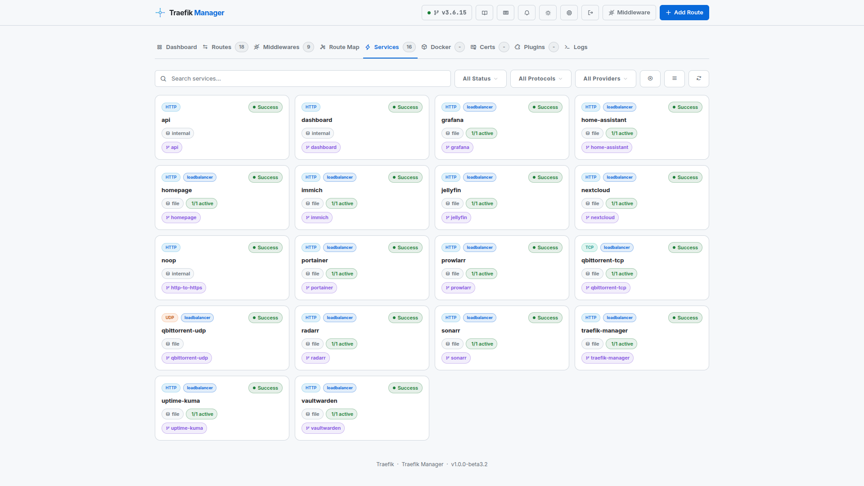Click the vaultwarden service name
This screenshot has width=864, height=486.
click(x=319, y=401)
